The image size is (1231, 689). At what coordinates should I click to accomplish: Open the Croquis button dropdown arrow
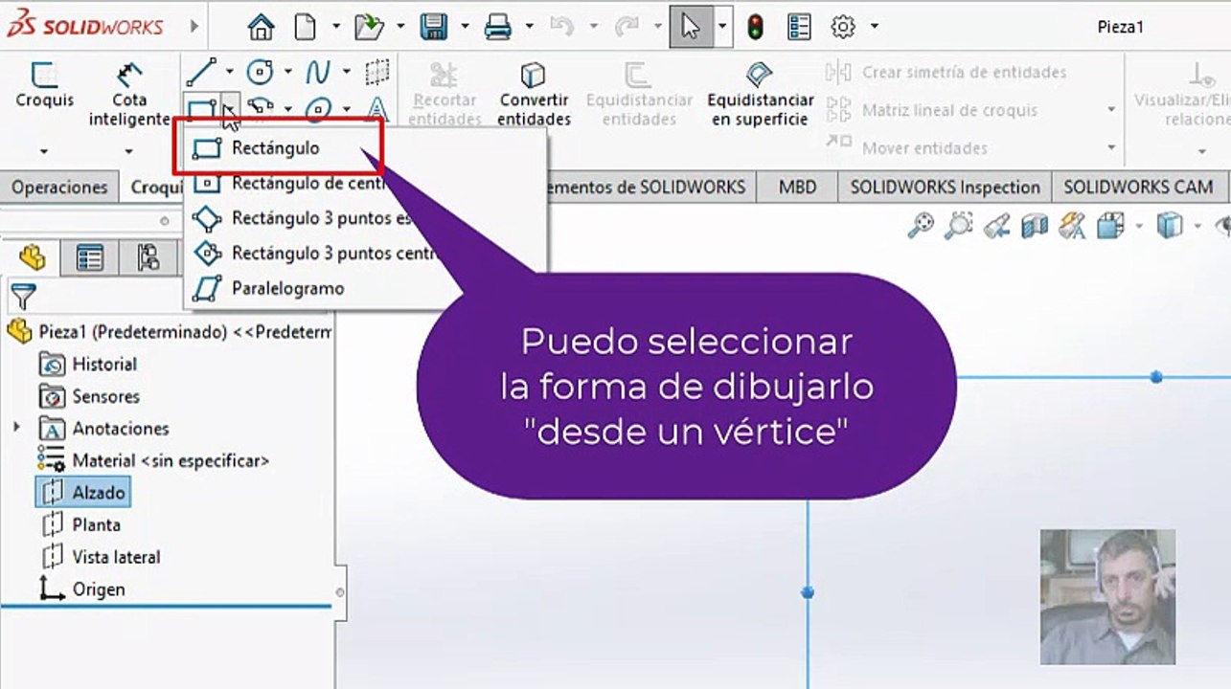pyautogui.click(x=44, y=151)
